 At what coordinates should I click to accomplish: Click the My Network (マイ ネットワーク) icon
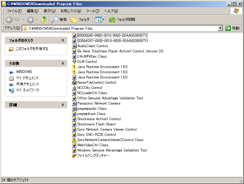point(11,90)
